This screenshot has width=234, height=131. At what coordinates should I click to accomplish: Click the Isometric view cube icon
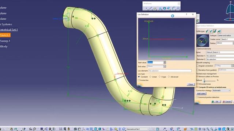224,129
